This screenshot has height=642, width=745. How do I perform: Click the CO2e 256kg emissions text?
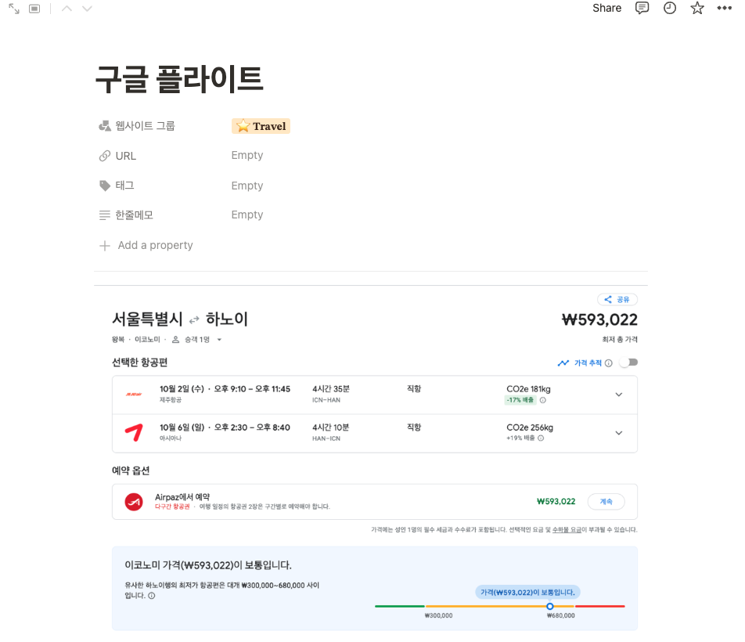pyautogui.click(x=530, y=427)
